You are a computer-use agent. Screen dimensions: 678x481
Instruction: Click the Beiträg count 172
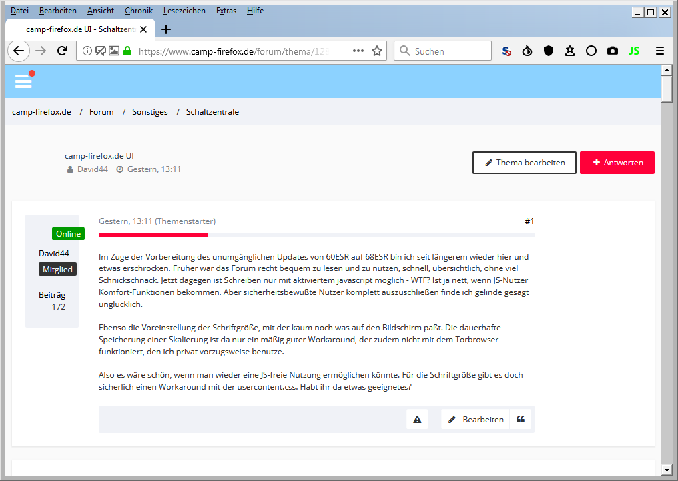pyautogui.click(x=59, y=307)
